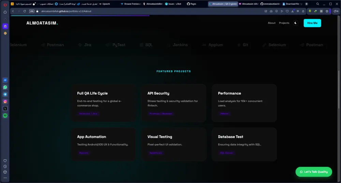The image size is (341, 183).
Task: Open sidebar setup three-dots menu
Action: [5, 178]
